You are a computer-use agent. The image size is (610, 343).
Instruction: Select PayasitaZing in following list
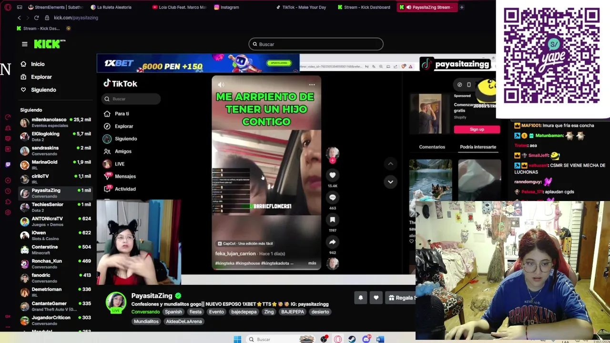(x=55, y=193)
